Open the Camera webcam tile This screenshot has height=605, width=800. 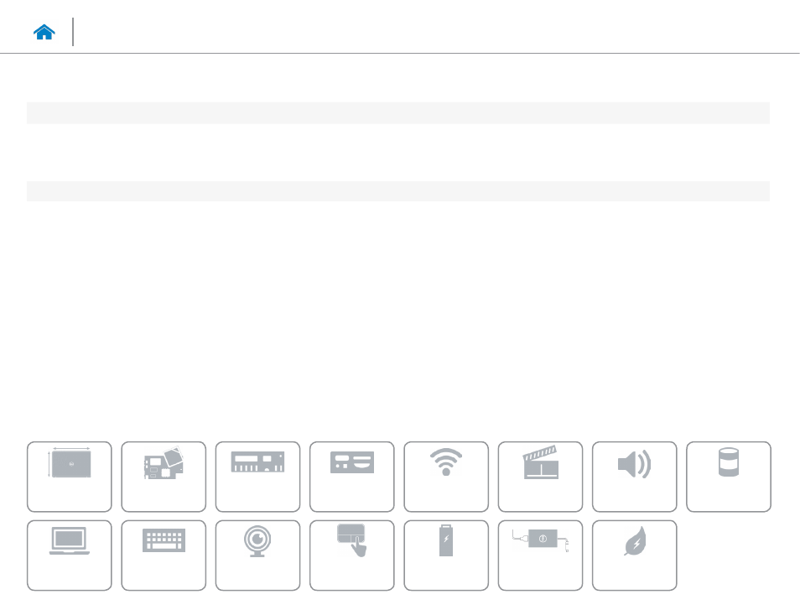pyautogui.click(x=257, y=555)
